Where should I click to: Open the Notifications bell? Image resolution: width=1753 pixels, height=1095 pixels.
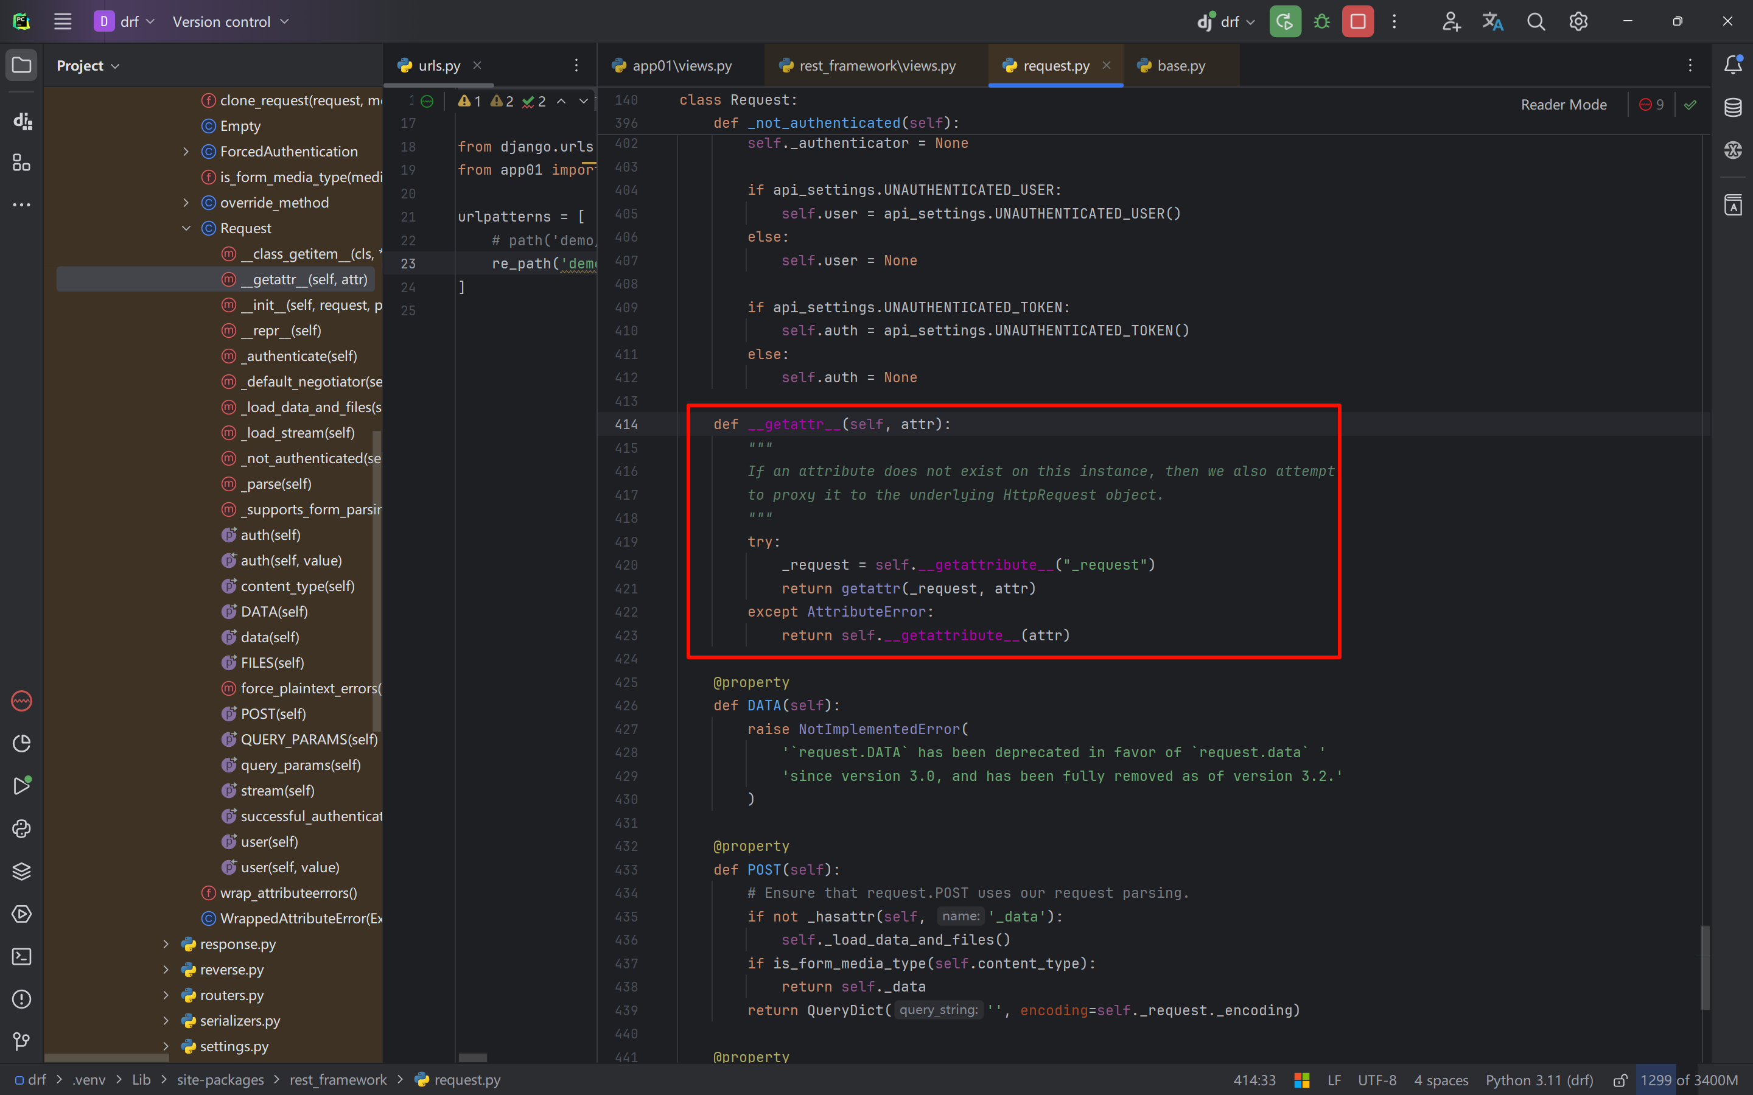[x=1732, y=65]
